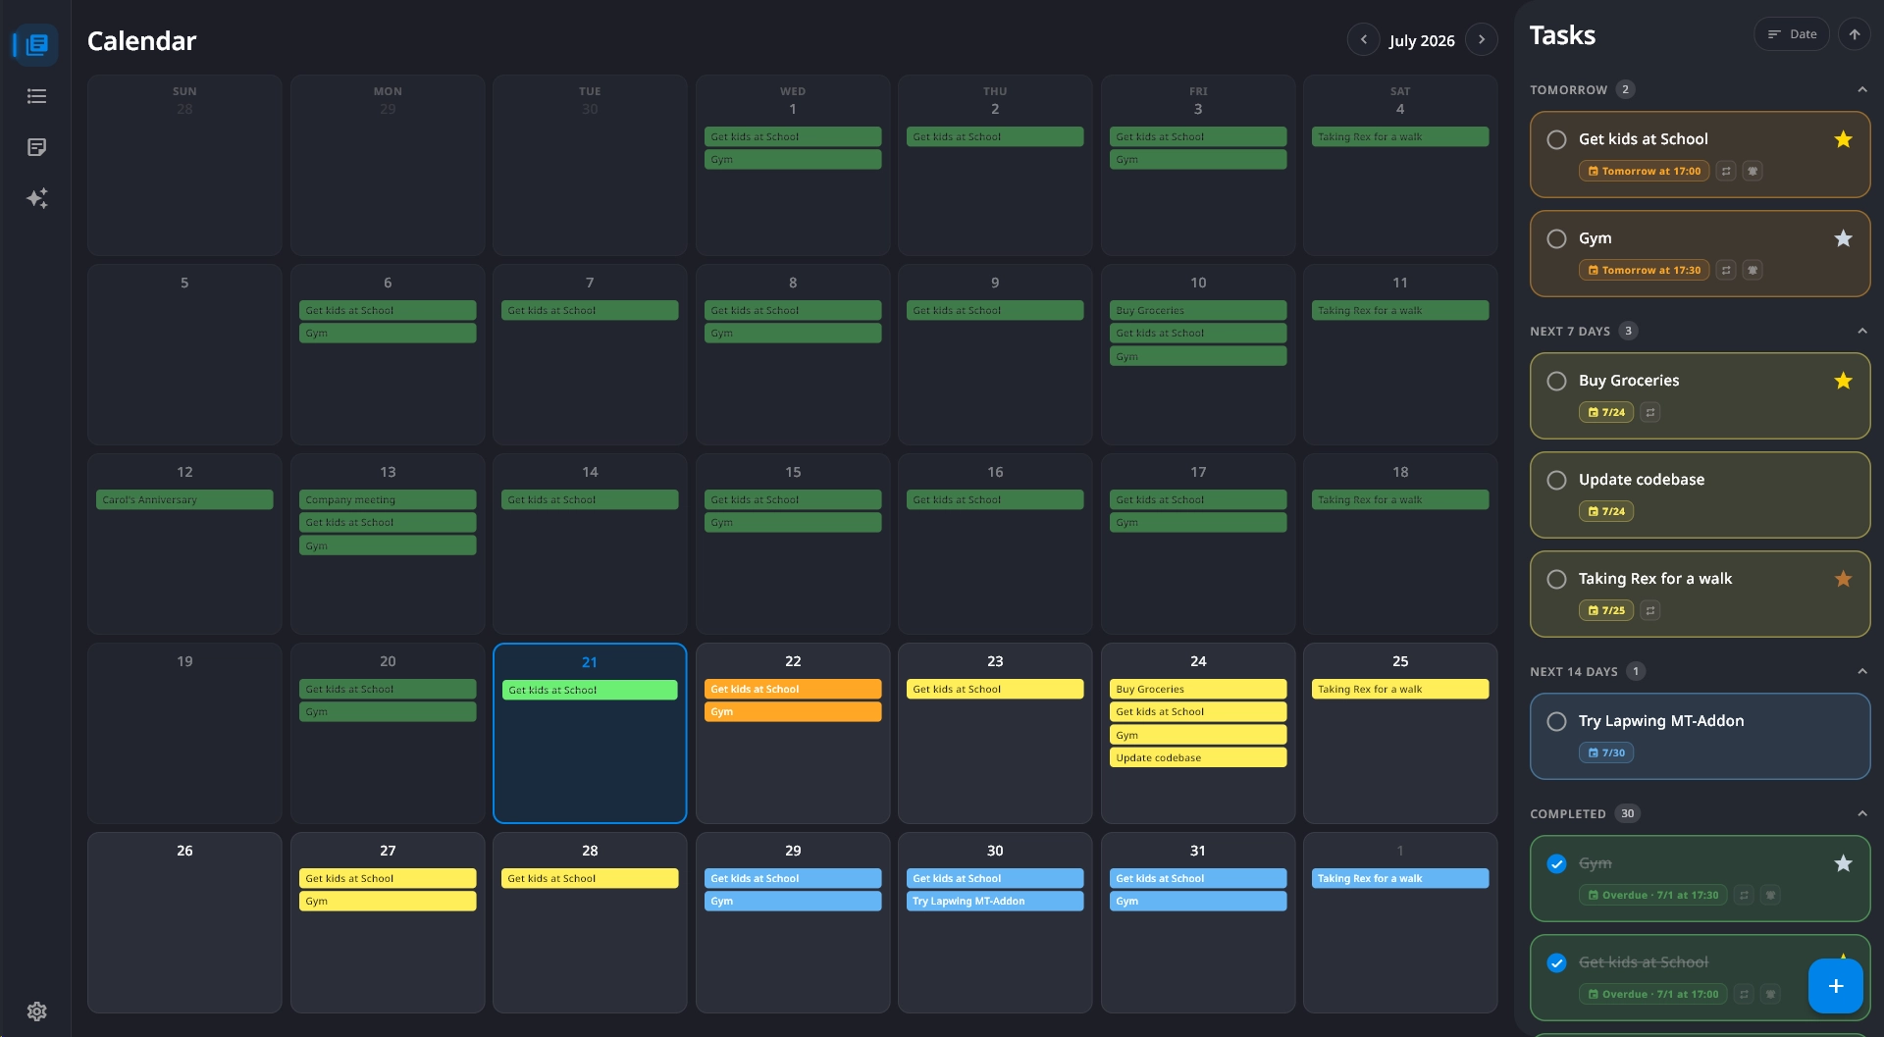This screenshot has height=1037, width=1884.
Task: Click the 7/24 date chip on Update codebase
Action: click(1606, 511)
